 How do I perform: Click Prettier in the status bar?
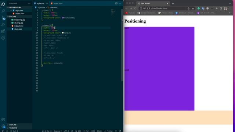[x=109, y=131]
